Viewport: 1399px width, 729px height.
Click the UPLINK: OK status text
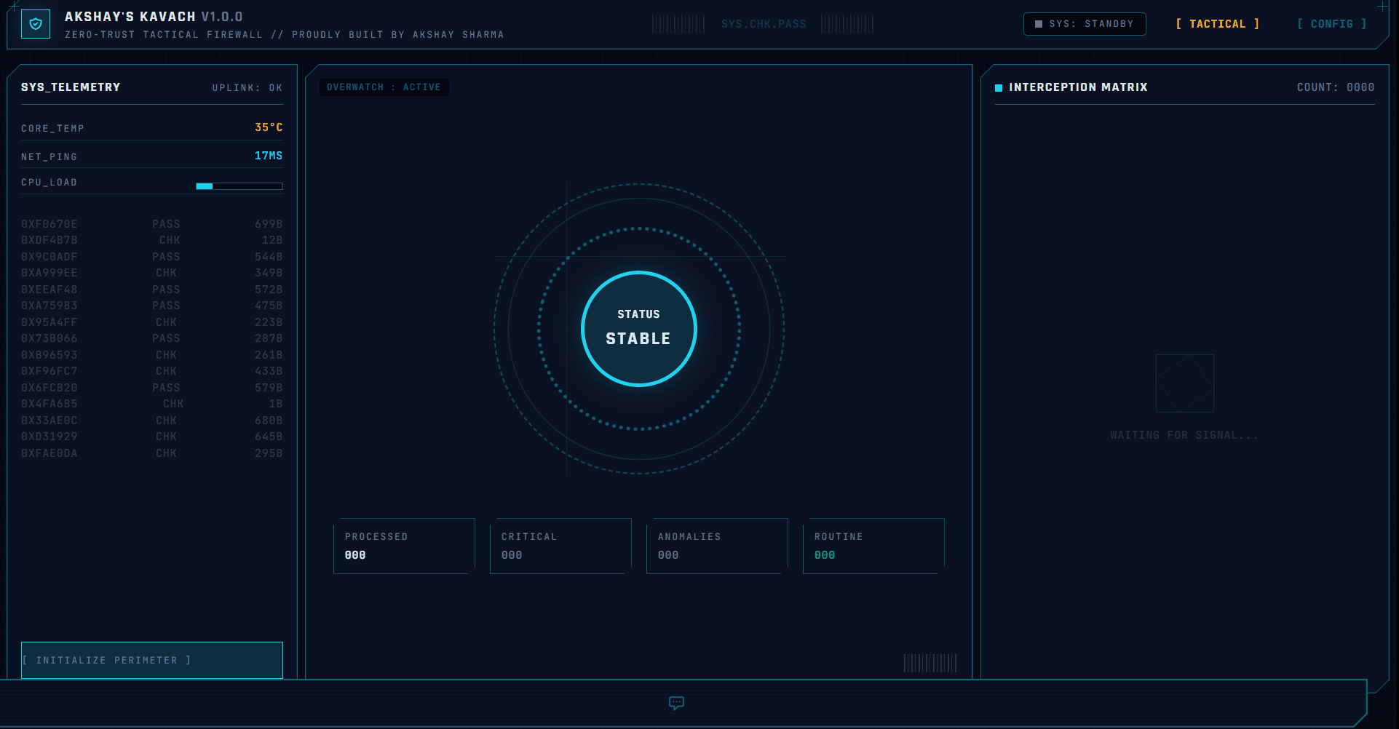(x=247, y=88)
